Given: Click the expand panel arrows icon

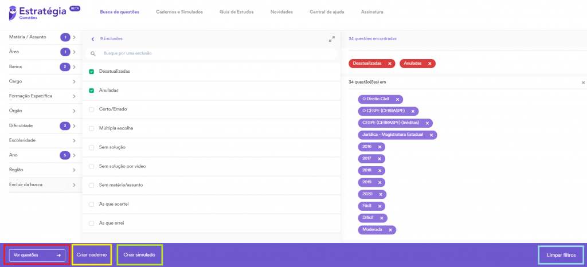Looking at the screenshot, I should pos(331,39).
